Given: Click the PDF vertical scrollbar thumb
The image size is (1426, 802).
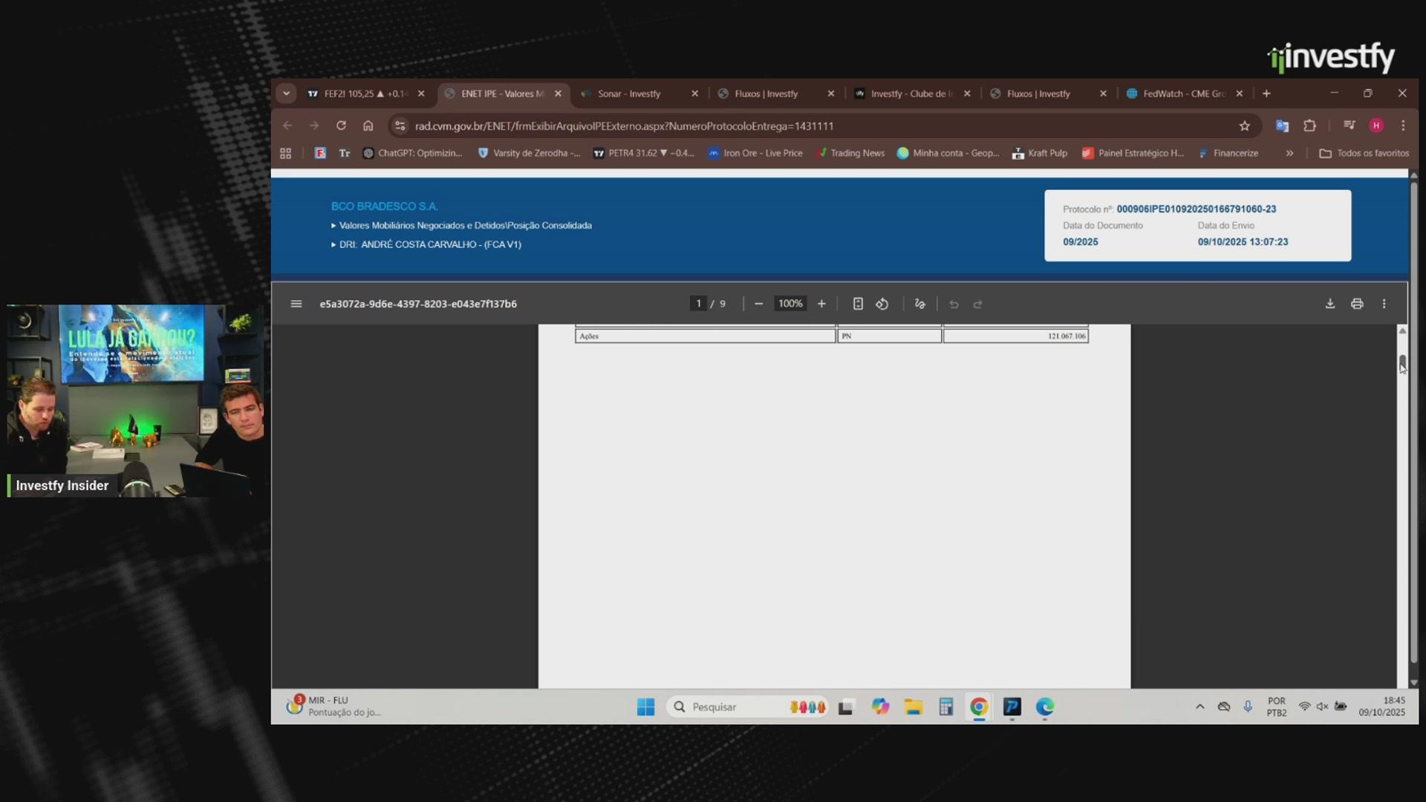Looking at the screenshot, I should 1402,362.
